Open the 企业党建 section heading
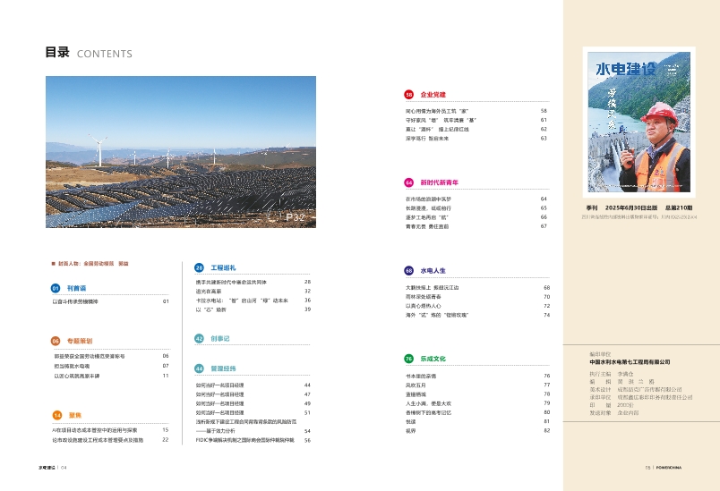Screen dimensions: 720x491 pyautogui.click(x=433, y=94)
